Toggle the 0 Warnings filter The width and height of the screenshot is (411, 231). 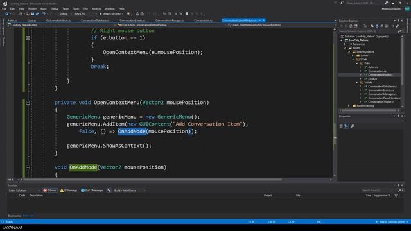pos(69,191)
